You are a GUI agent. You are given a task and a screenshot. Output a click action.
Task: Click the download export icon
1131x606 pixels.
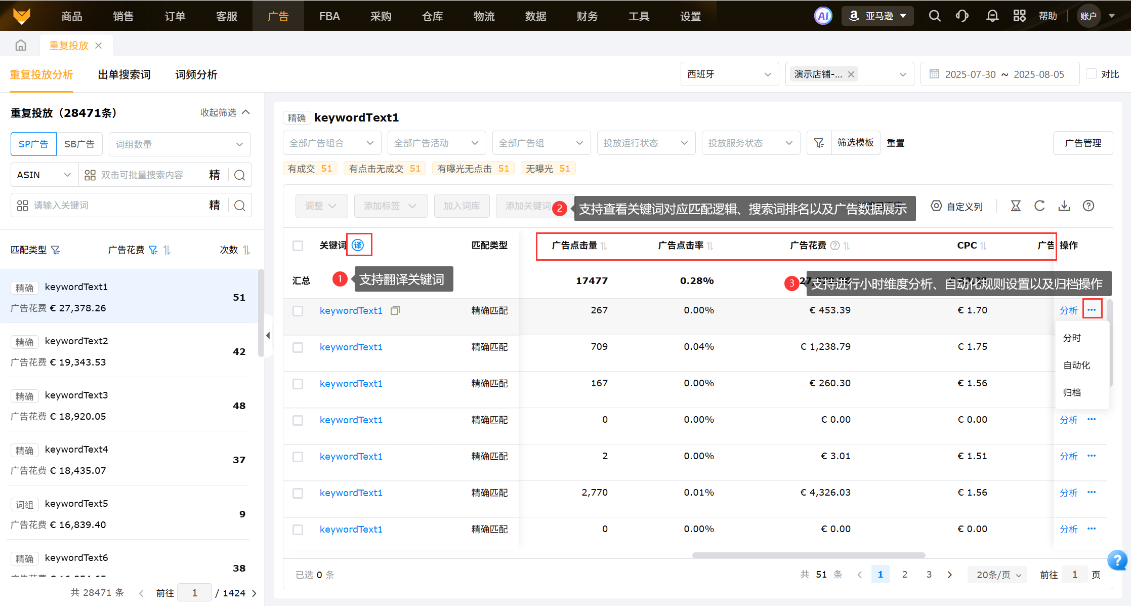(x=1064, y=206)
